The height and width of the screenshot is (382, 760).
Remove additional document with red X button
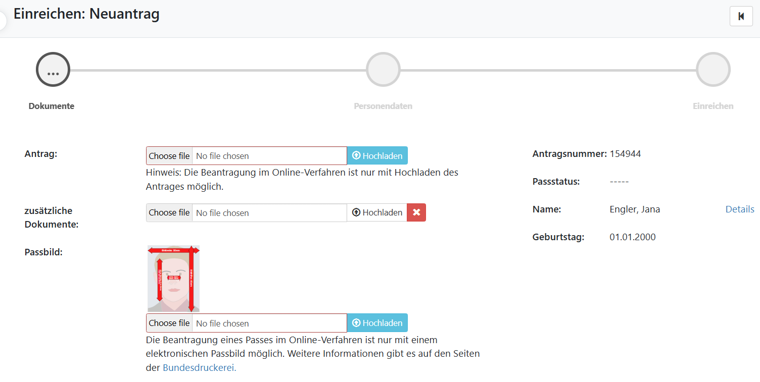(x=416, y=212)
